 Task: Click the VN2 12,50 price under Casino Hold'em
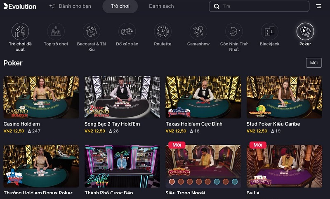14,131
